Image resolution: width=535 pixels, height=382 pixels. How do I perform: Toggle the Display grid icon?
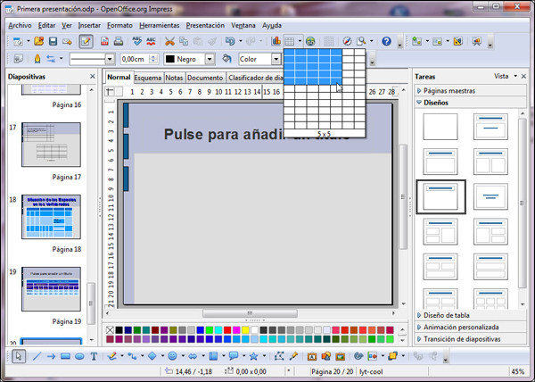pyautogui.click(x=328, y=42)
